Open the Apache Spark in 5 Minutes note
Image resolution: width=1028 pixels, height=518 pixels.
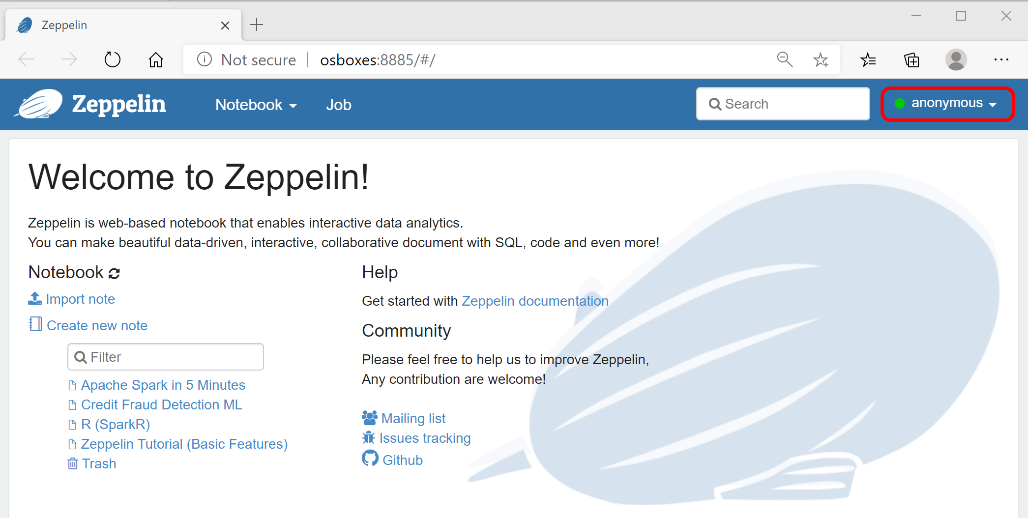coord(163,385)
